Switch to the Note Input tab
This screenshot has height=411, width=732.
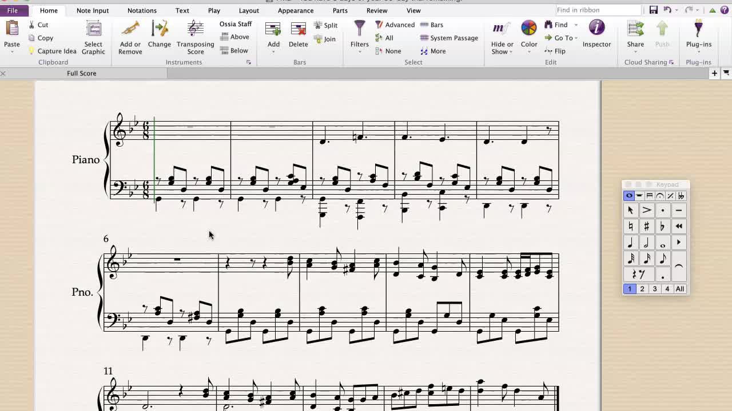tap(93, 10)
